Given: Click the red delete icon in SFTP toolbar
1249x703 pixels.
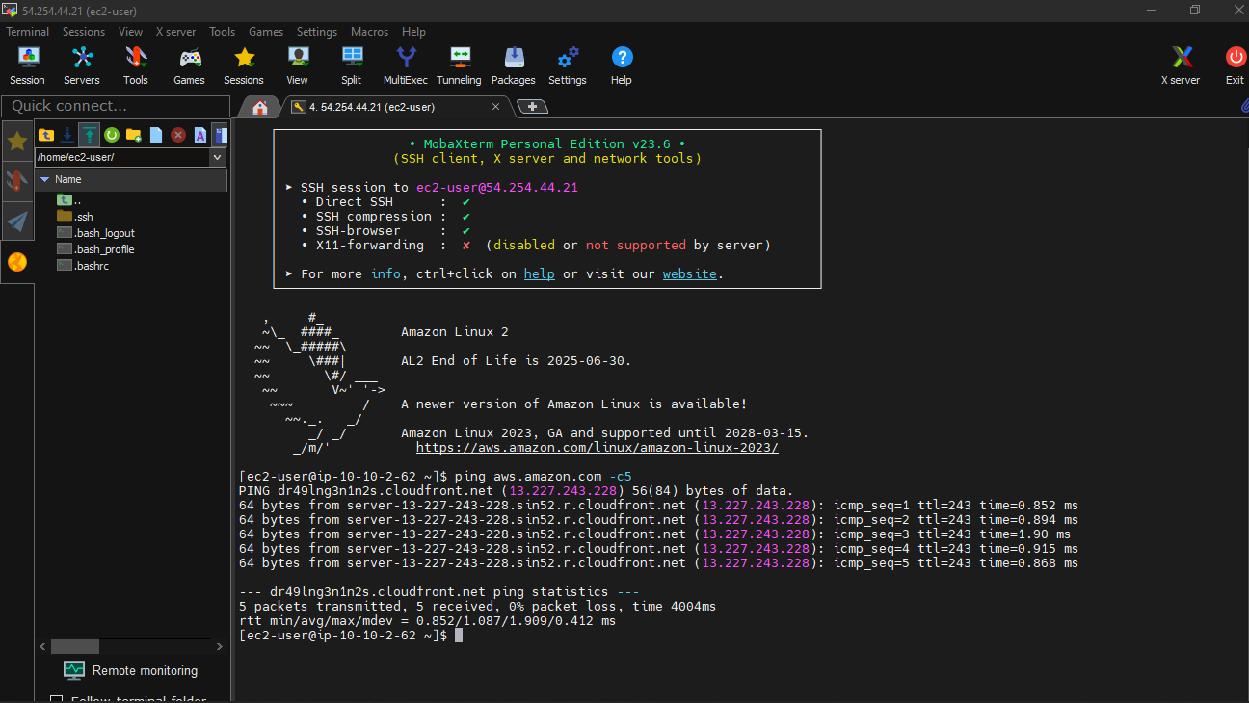Looking at the screenshot, I should [x=178, y=135].
